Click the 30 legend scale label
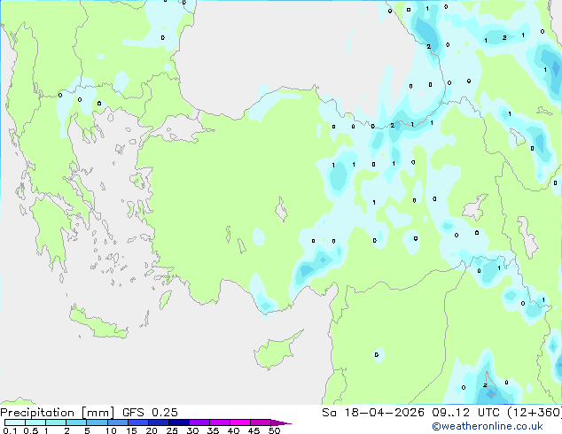The height and width of the screenshot is (434, 562). click(192, 430)
